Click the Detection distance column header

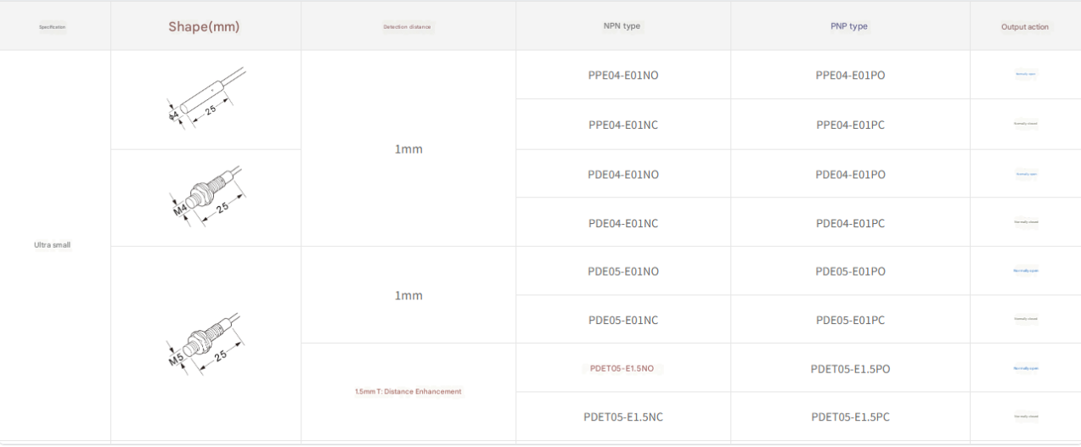click(x=407, y=26)
